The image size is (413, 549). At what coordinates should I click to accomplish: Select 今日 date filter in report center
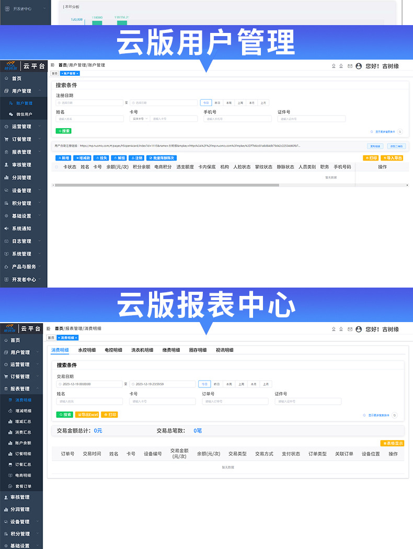click(204, 384)
